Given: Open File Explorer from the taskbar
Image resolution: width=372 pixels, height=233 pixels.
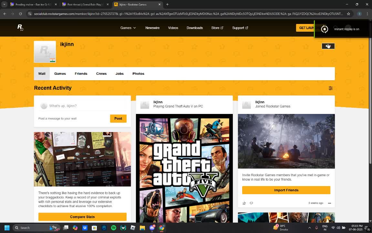Looking at the screenshot, I should coord(142,228).
